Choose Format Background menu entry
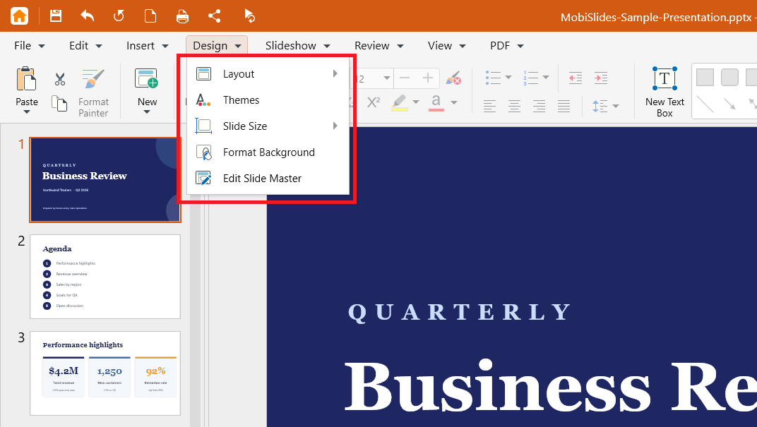Screen dimensions: 757x427 point(268,152)
